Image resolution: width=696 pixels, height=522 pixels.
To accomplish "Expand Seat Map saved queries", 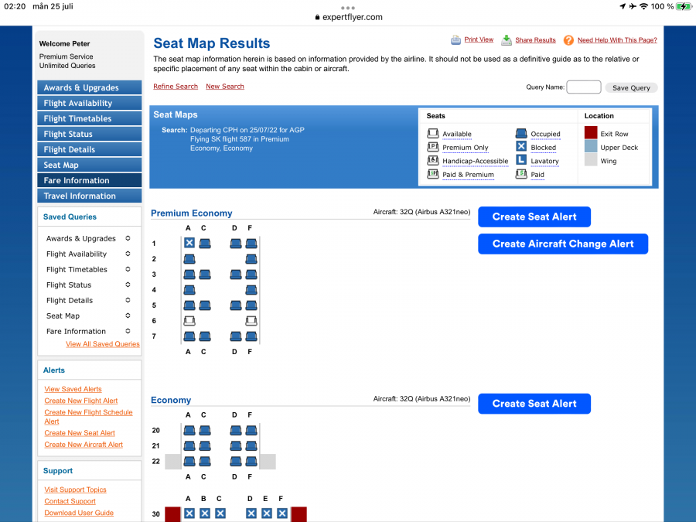I will pos(128,316).
